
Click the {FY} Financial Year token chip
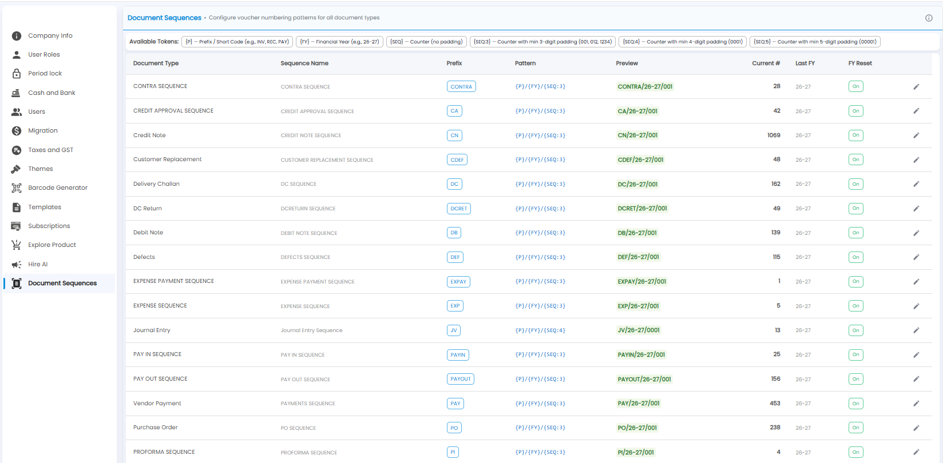click(x=339, y=42)
